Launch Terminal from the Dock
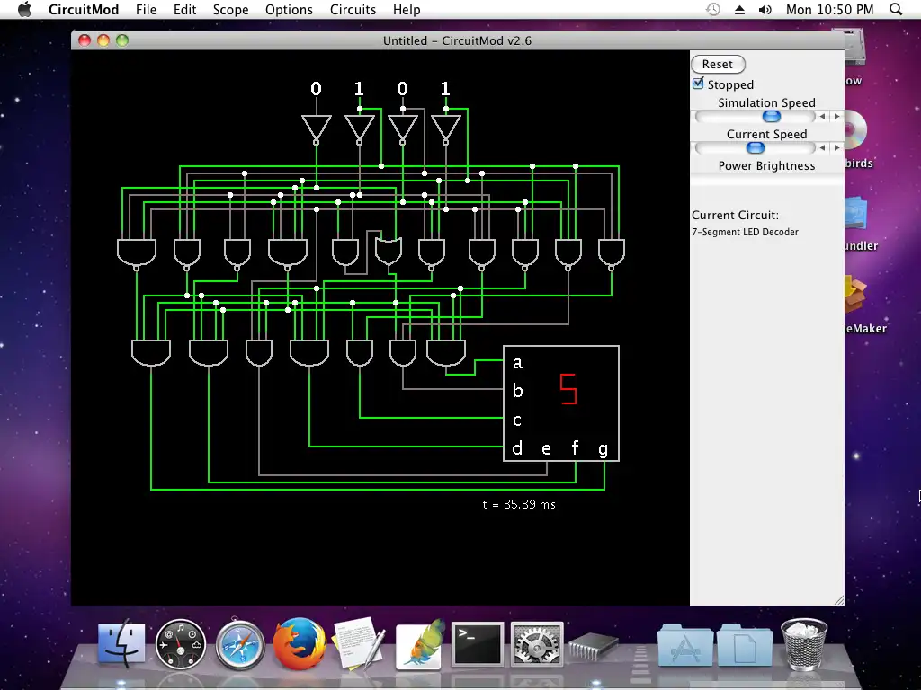Viewport: 921px width, 690px height. (477, 643)
